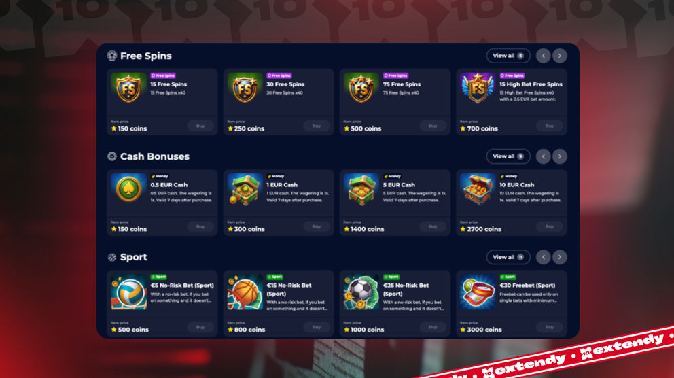Screen dimensions: 674x378
Task: Buy the 1 EUR Cash for 300 coins
Action: pos(317,226)
